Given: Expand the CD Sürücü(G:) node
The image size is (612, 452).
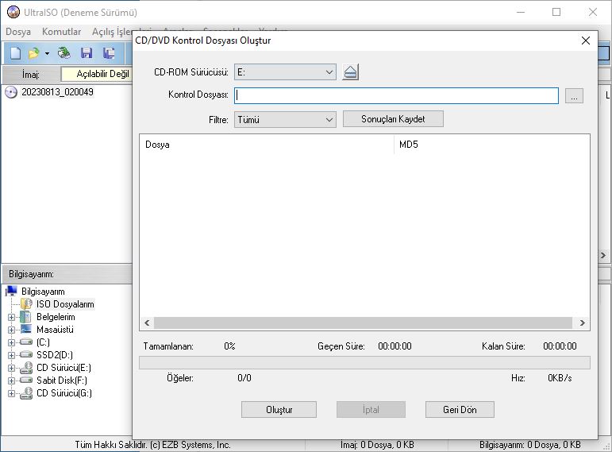Looking at the screenshot, I should [11, 393].
